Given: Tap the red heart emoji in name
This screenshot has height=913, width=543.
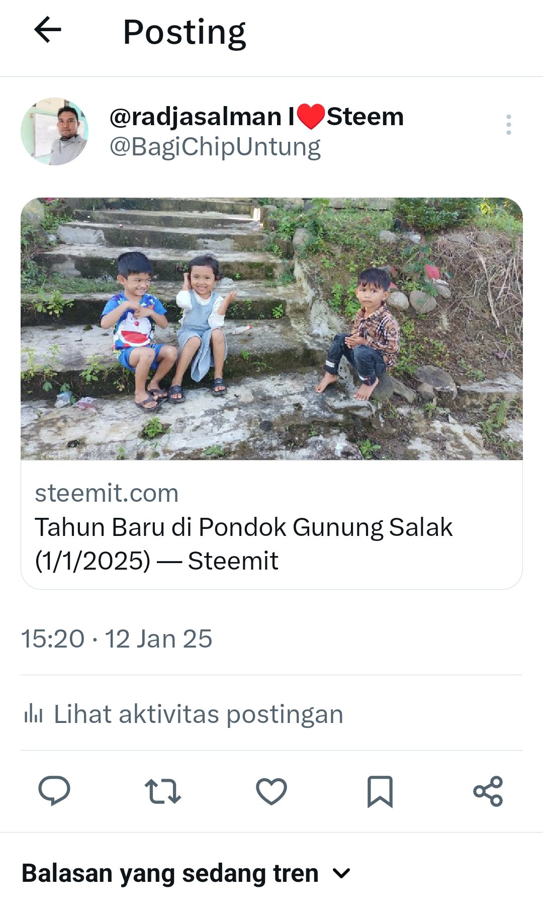Looking at the screenshot, I should click(311, 117).
